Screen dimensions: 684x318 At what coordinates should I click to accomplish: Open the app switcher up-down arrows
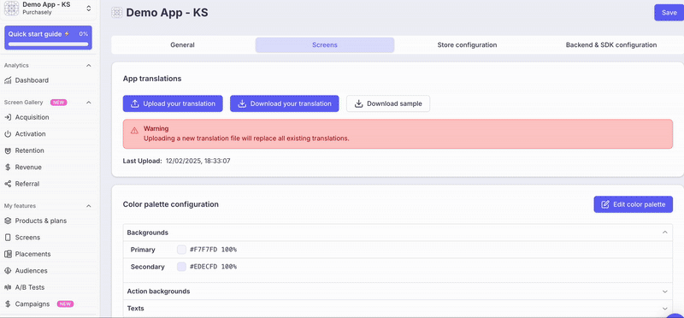(89, 9)
